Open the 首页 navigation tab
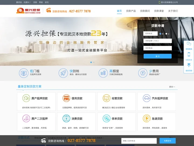Viewport: 194px width, 146px height. [x=119, y=11]
